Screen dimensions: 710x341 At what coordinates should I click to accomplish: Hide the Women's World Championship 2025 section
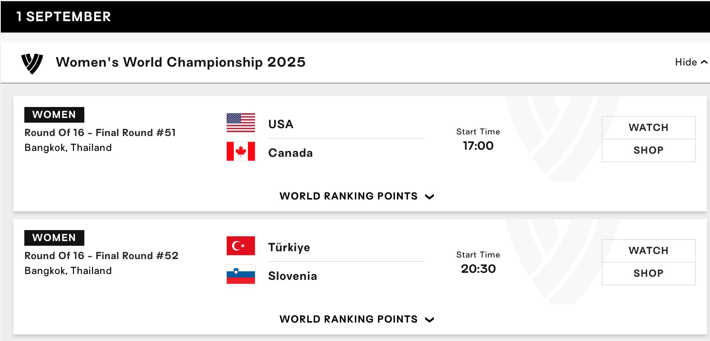click(690, 62)
